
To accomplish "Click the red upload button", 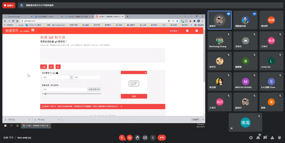I will tap(43, 67).
